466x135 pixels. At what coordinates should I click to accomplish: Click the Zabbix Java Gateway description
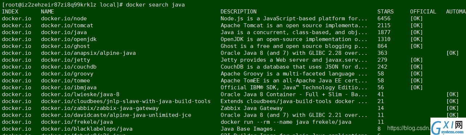pos(252,108)
